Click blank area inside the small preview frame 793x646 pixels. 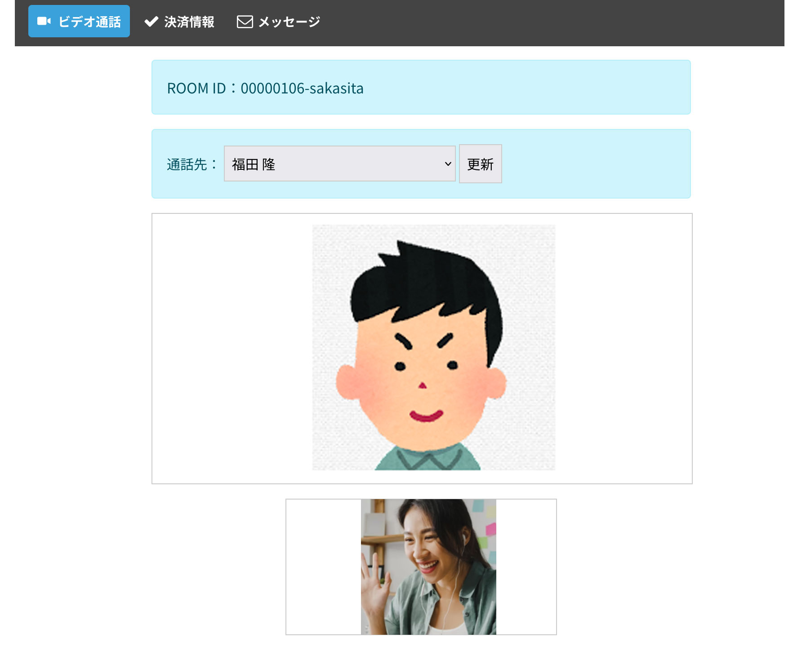(x=323, y=567)
